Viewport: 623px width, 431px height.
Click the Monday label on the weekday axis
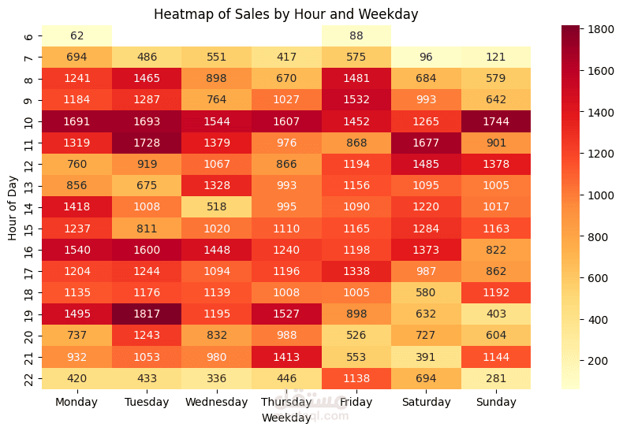tap(76, 402)
